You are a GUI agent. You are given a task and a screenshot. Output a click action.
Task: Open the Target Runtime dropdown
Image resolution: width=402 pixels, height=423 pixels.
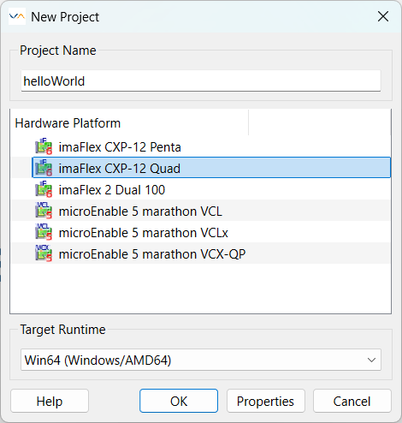pos(201,360)
